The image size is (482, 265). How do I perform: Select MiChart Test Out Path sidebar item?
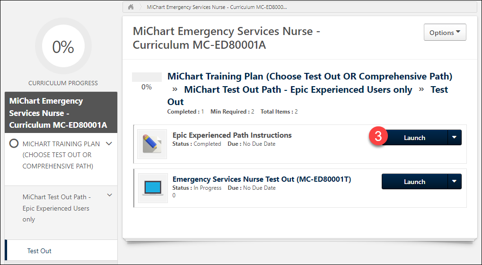(56, 208)
